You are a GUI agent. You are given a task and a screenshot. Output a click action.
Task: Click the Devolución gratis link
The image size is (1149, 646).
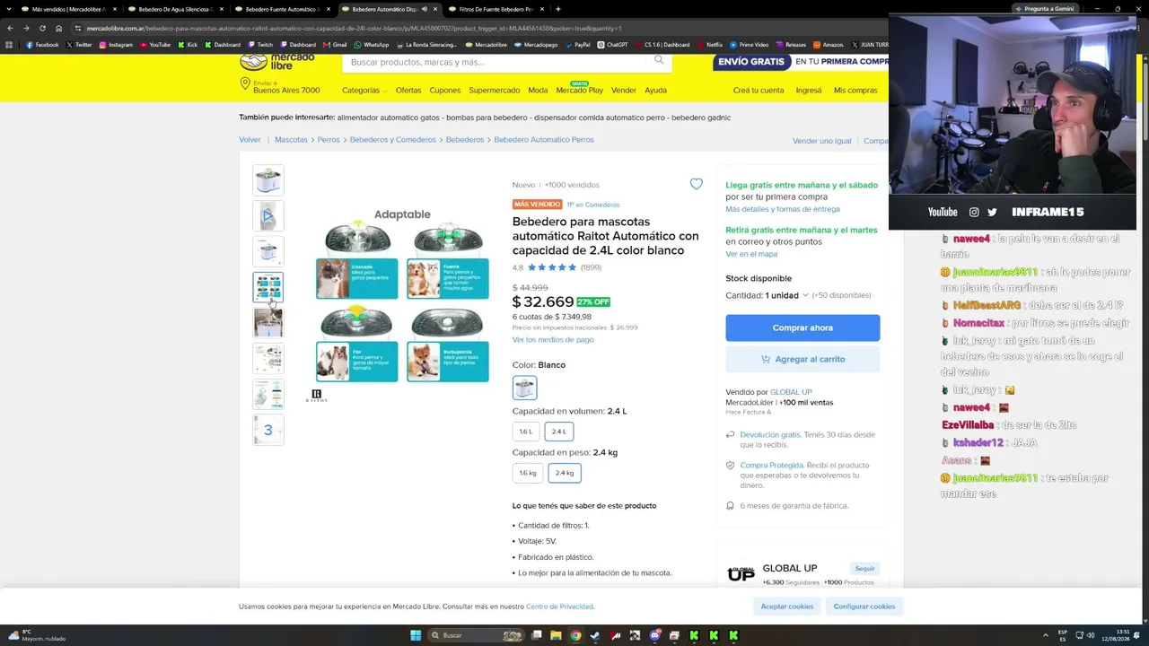[x=770, y=434]
